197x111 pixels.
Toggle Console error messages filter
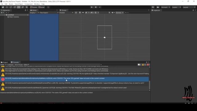(148, 65)
